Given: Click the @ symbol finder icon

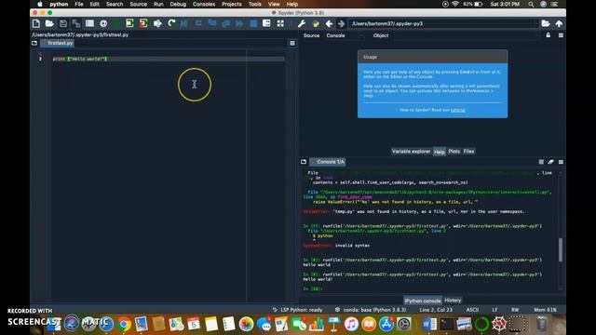Looking at the screenshot, I should click(103, 23).
